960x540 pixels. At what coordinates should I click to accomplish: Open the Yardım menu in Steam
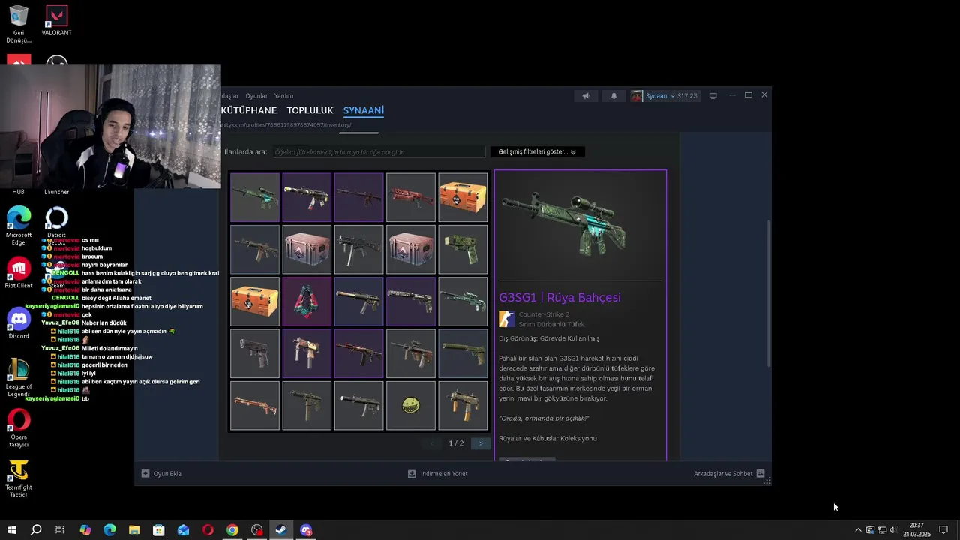pos(283,96)
